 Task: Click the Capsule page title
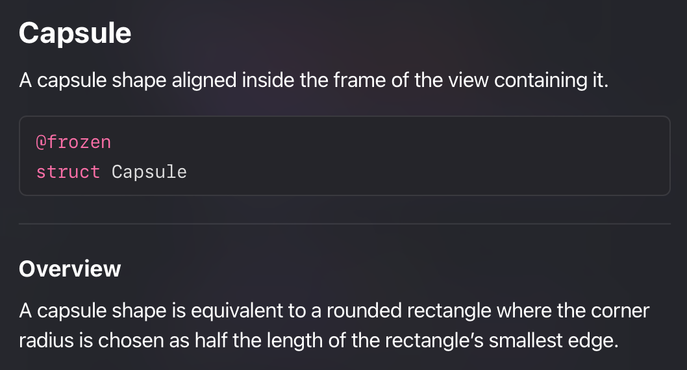[75, 33]
